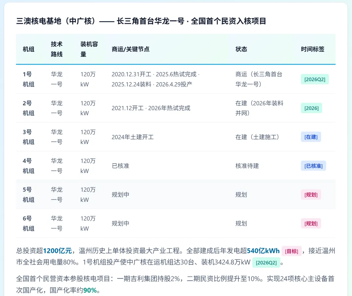The image size is (352, 296).
Task: Click the 2号机组 row label
Action: pyautogui.click(x=28, y=108)
